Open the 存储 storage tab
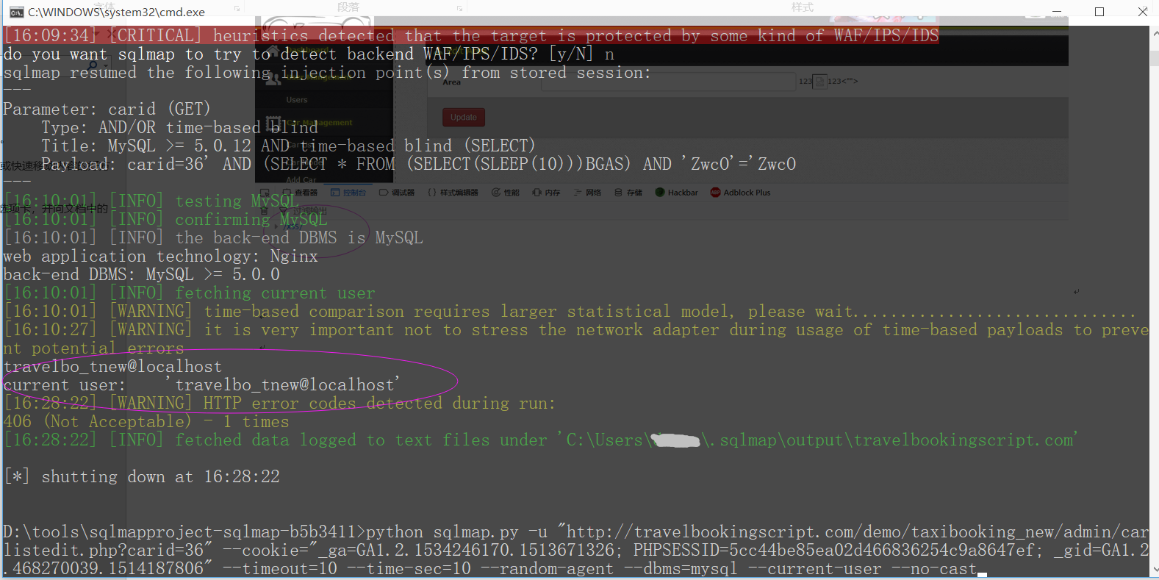The width and height of the screenshot is (1159, 580). click(628, 193)
